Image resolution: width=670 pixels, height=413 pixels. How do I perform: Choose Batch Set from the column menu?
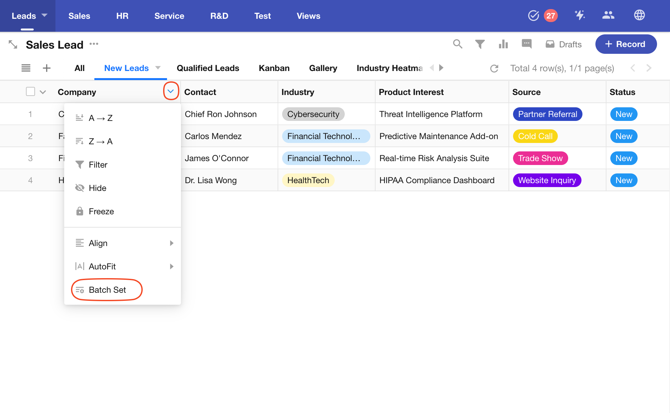pyautogui.click(x=107, y=290)
